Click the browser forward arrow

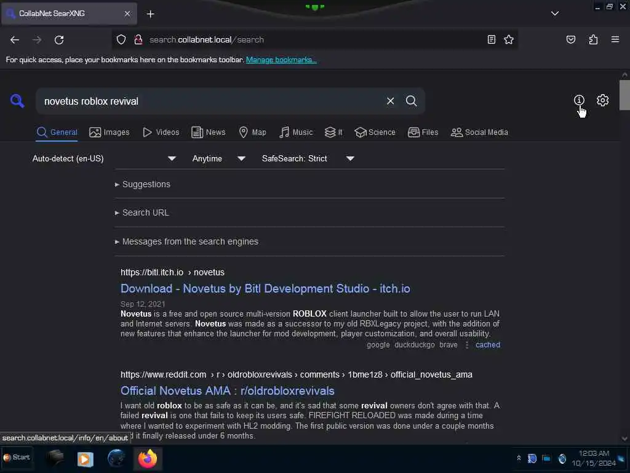pos(37,40)
